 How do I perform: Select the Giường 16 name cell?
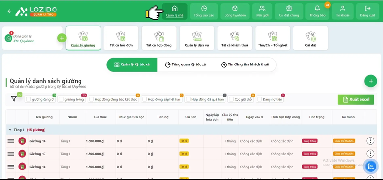click(x=44, y=141)
